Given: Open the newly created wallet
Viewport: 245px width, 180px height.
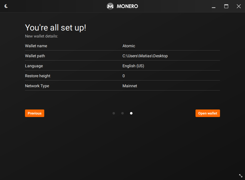Looking at the screenshot, I should tap(207, 113).
